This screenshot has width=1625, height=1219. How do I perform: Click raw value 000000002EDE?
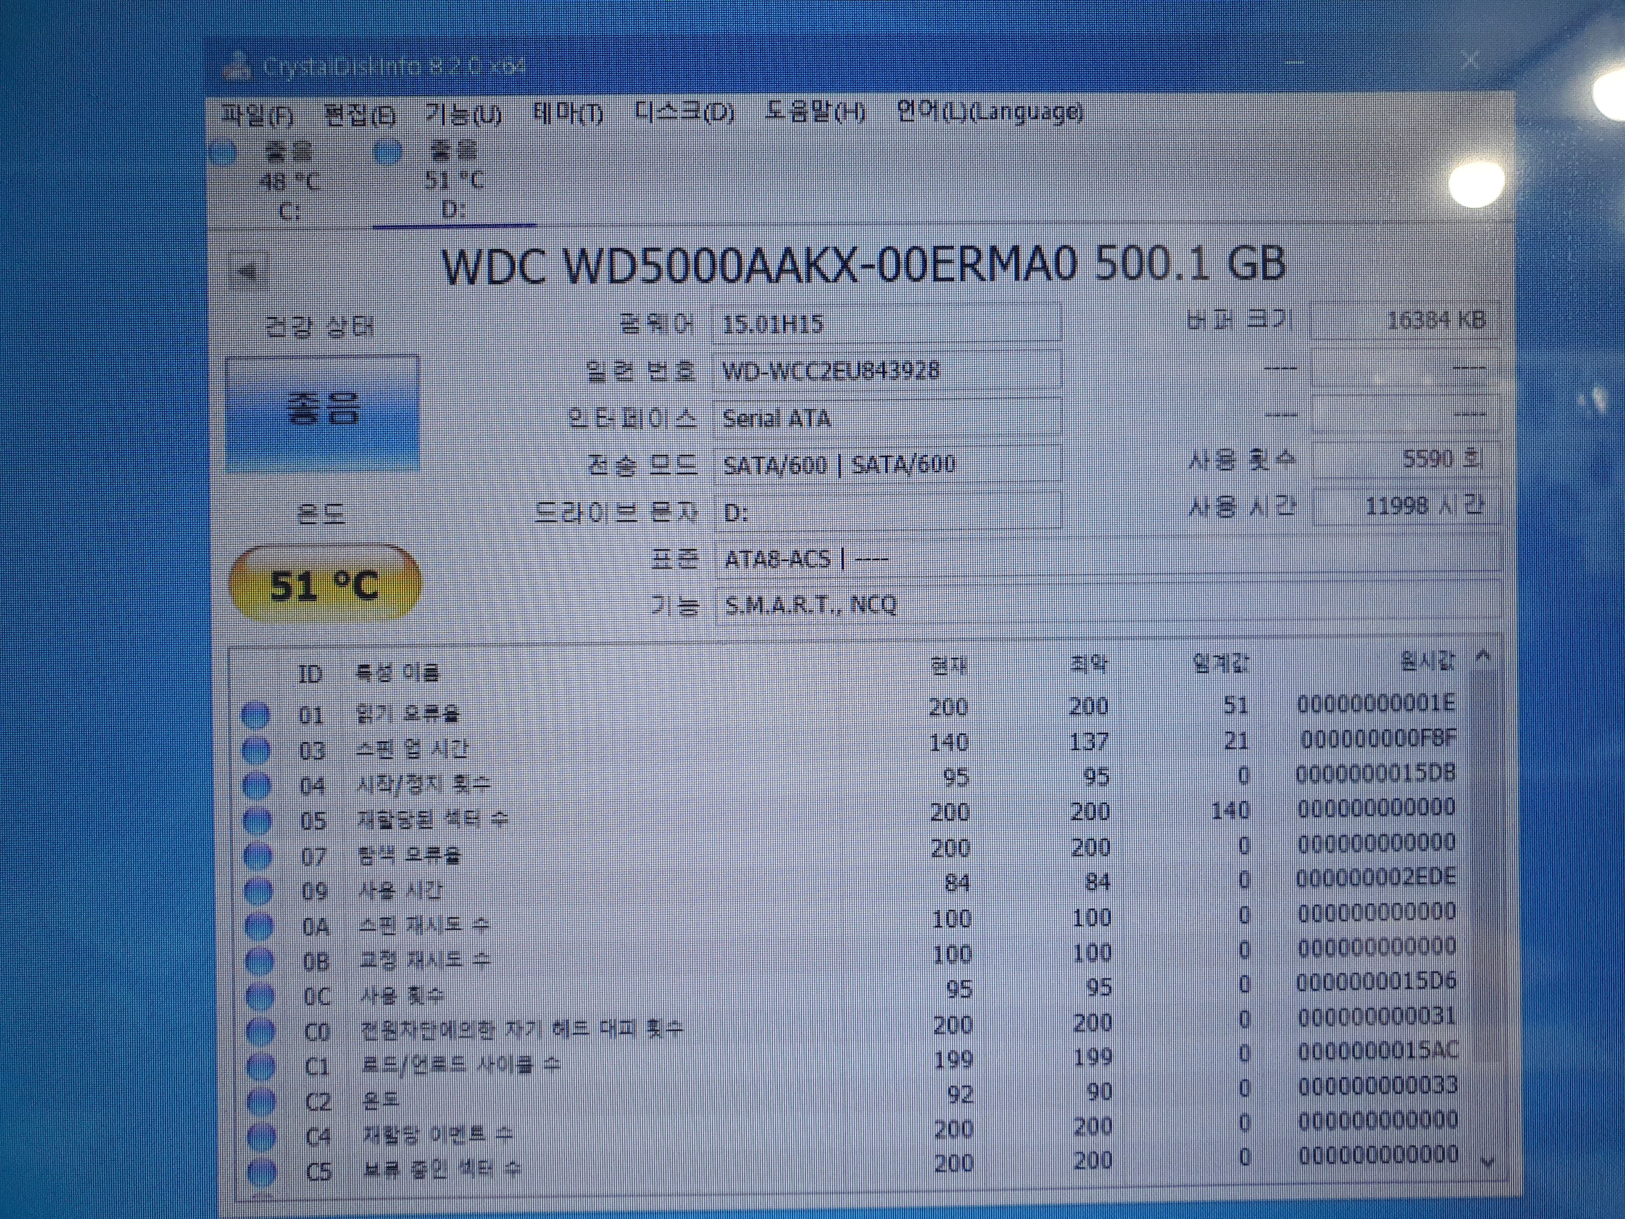point(1376,877)
